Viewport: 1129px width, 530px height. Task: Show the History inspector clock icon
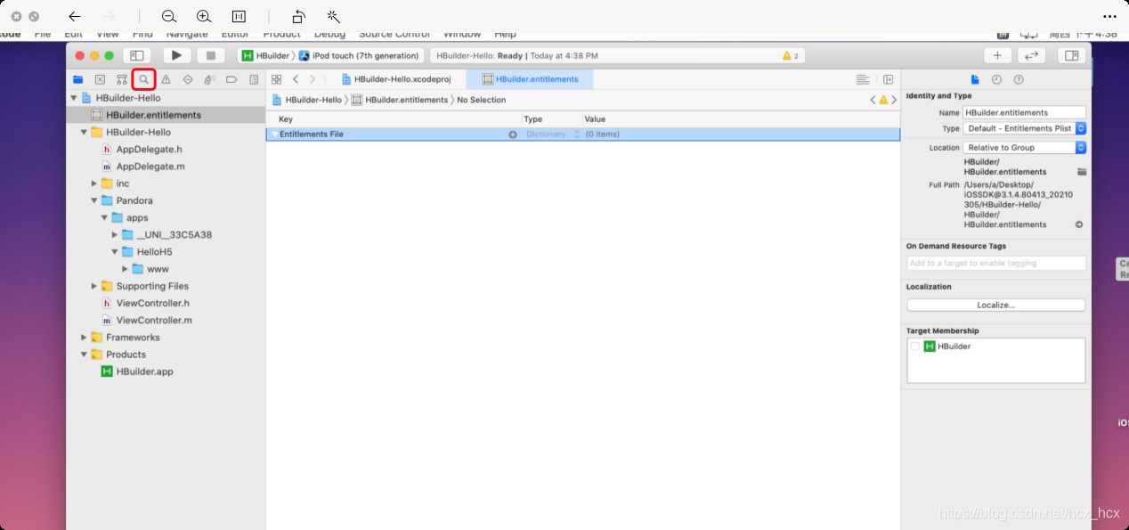(x=996, y=79)
